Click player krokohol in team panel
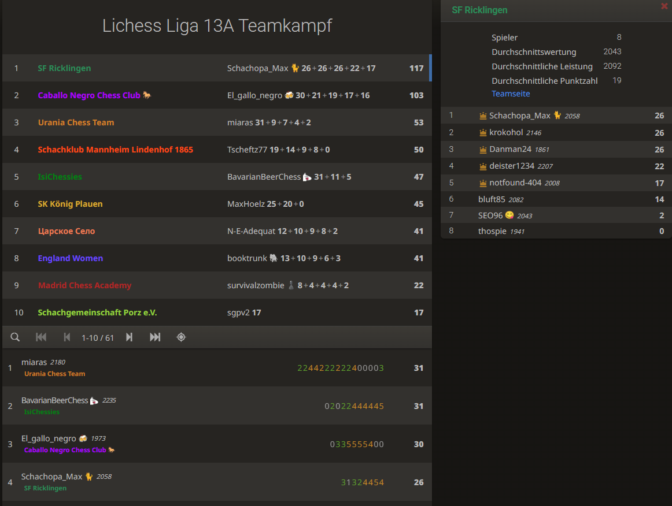 click(506, 132)
